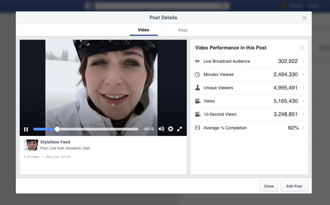
Task: Click the 60% average completion value
Action: click(293, 128)
